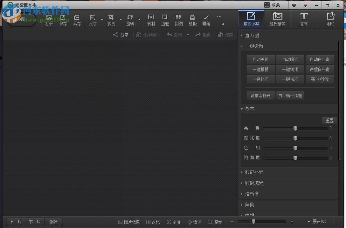Image resolution: width=346 pixels, height=228 pixels.
Task: Click the 打开 (Open) toolbar icon
Action: pos(49,20)
